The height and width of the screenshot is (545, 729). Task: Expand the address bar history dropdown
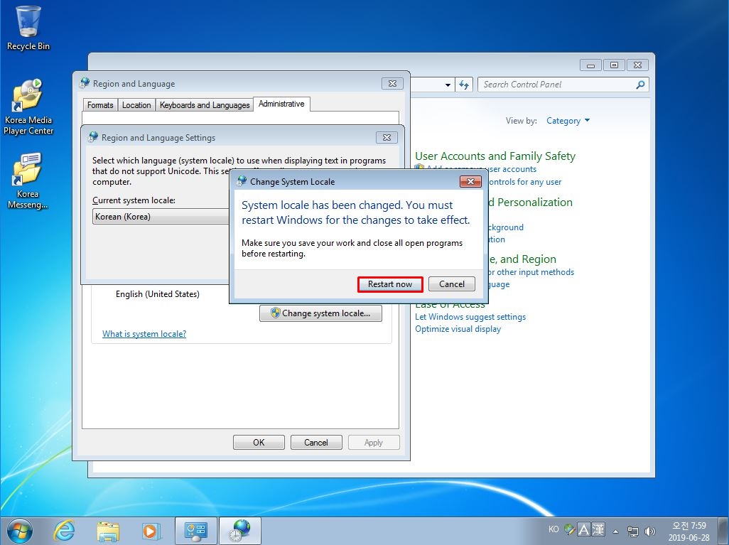(x=448, y=85)
